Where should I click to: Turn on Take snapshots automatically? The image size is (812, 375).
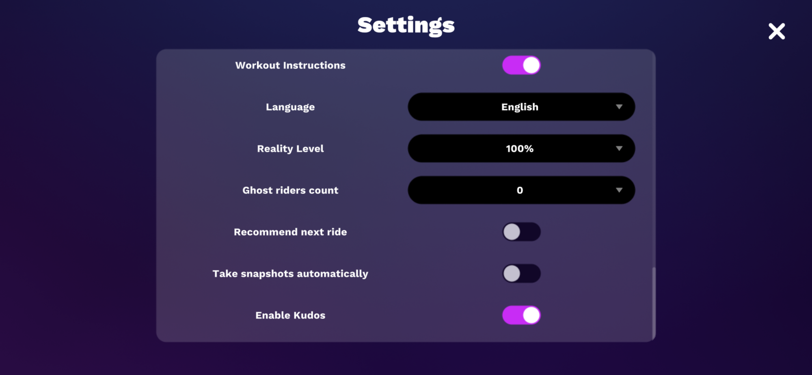[x=521, y=274]
